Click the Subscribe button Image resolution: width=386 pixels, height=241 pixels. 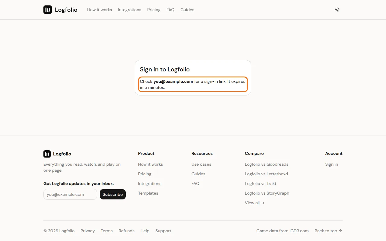(113, 194)
